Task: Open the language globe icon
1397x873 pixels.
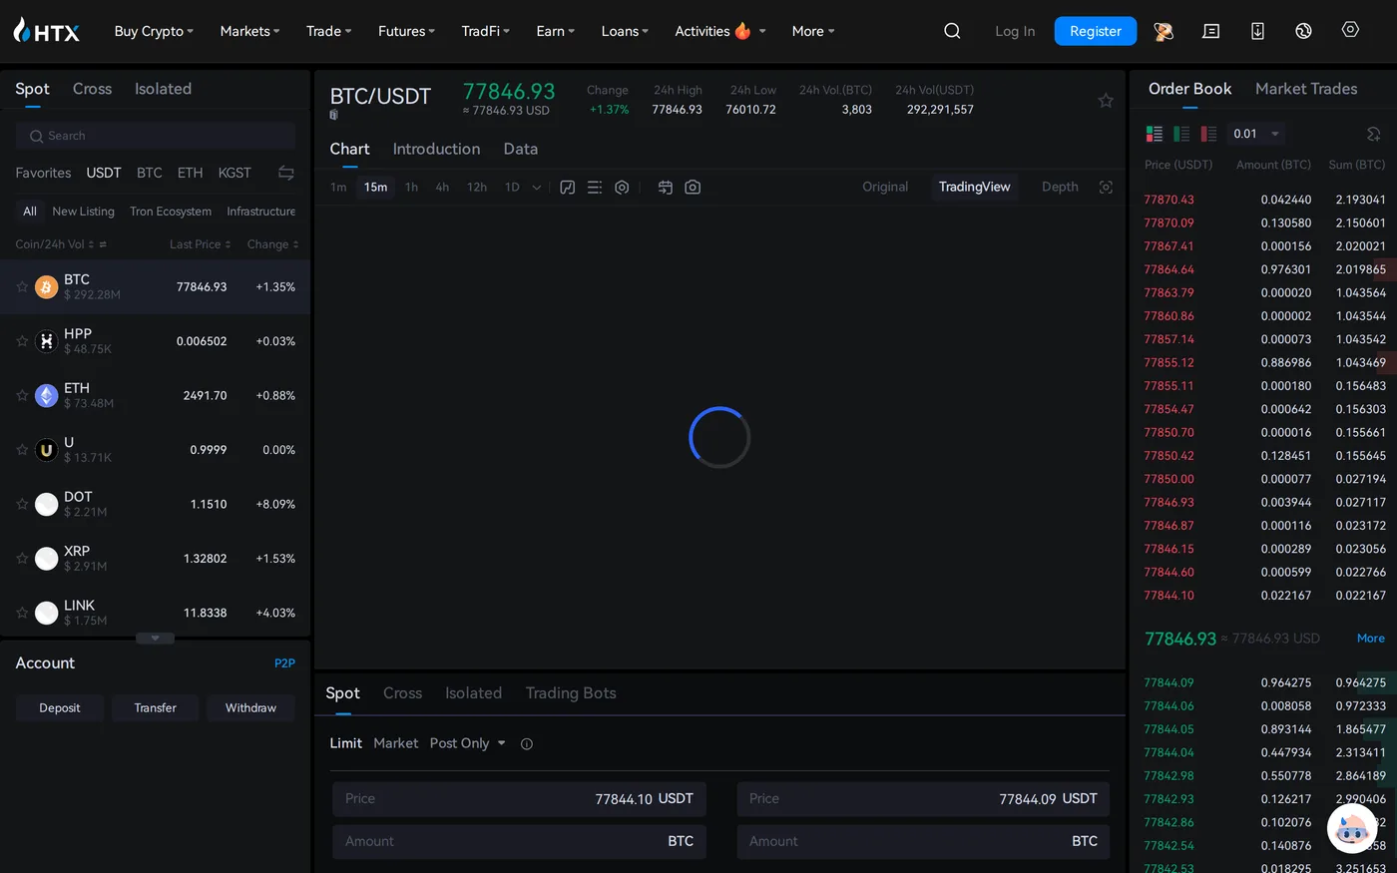Action: (1303, 31)
